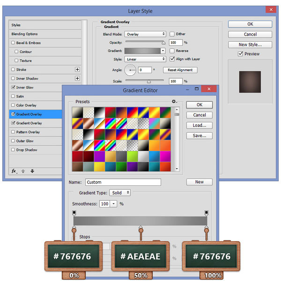Move effect down with the down arrow icon

(x=32, y=171)
